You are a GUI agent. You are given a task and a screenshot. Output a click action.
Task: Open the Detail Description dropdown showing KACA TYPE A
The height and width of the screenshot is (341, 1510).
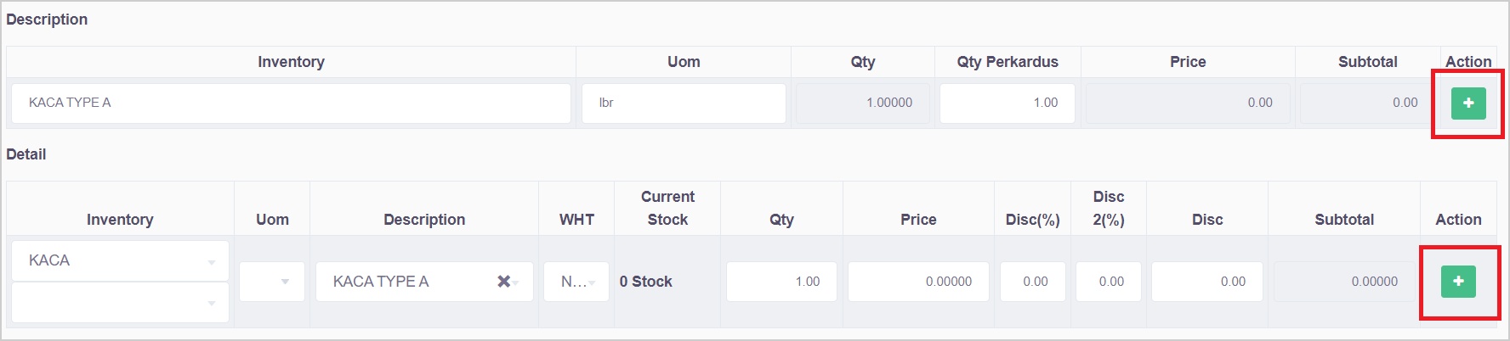pos(408,282)
